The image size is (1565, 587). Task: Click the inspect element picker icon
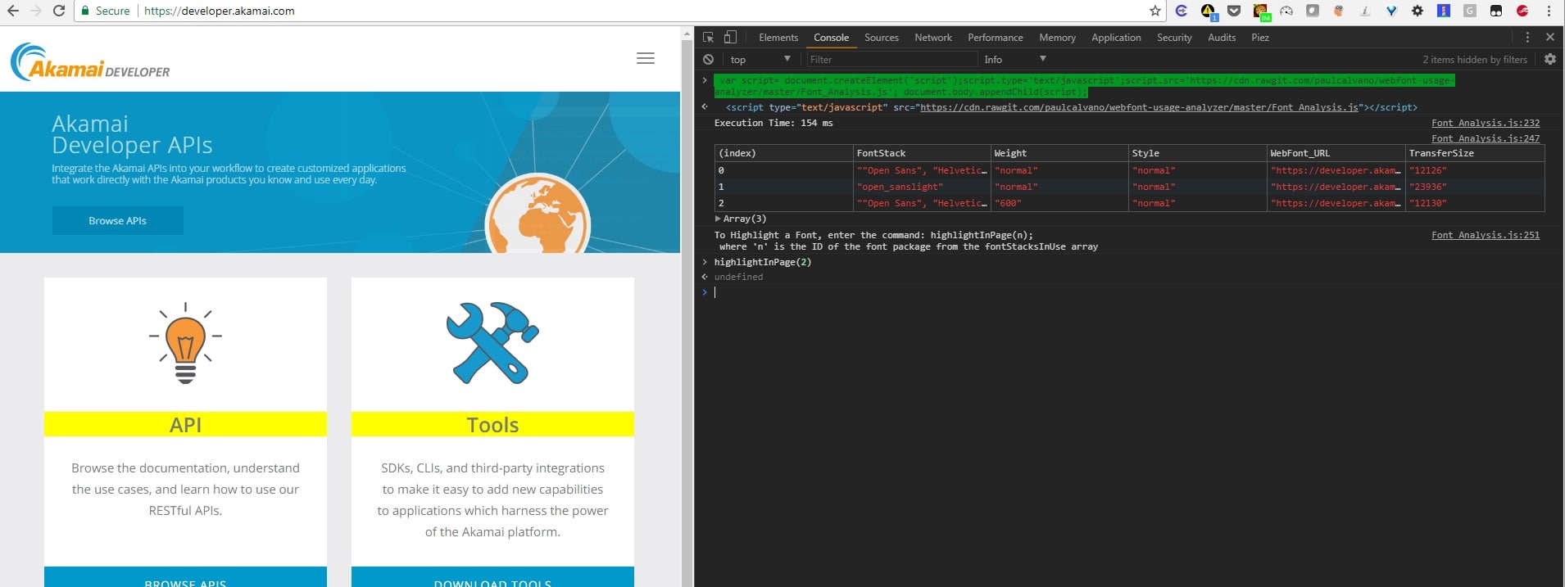coord(709,38)
